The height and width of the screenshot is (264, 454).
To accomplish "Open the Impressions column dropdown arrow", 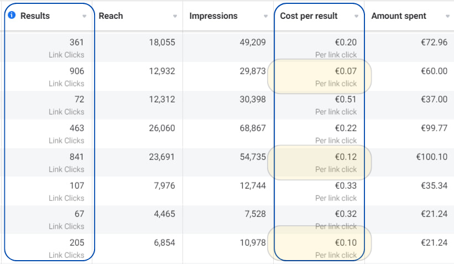I will coord(265,16).
